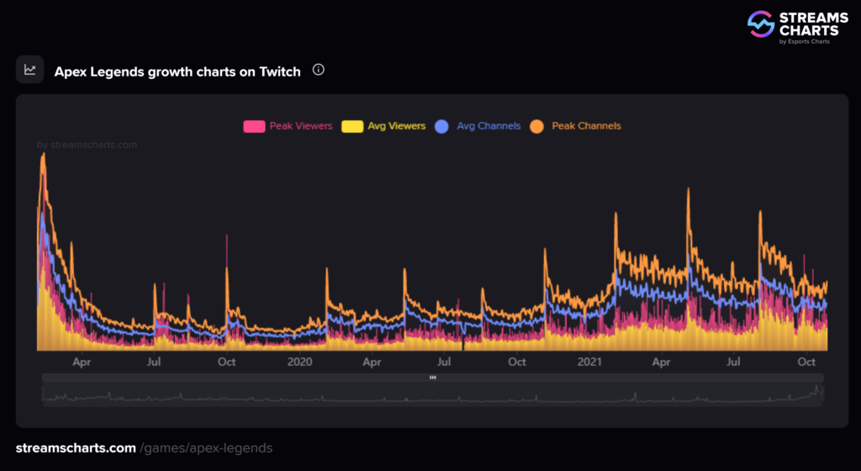Click the yellow Avg Viewers legend marker

(x=352, y=126)
